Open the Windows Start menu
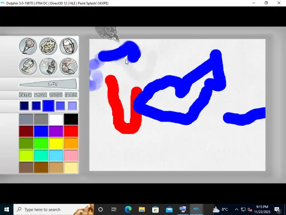This screenshot has height=215, width=286. pyautogui.click(x=7, y=209)
